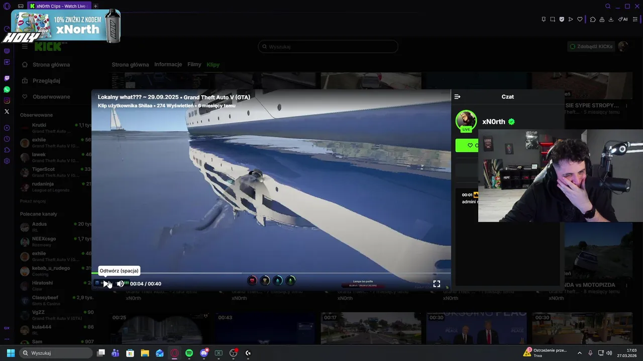Toggle Kick sidebar hamburger menu
The width and height of the screenshot is (643, 361).
24,47
